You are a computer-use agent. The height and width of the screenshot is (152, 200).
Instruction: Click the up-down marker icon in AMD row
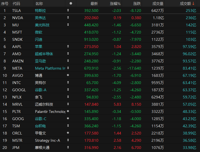tap(68, 54)
